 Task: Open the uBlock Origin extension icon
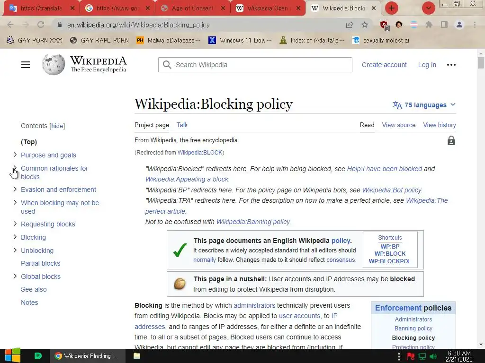pos(384,26)
